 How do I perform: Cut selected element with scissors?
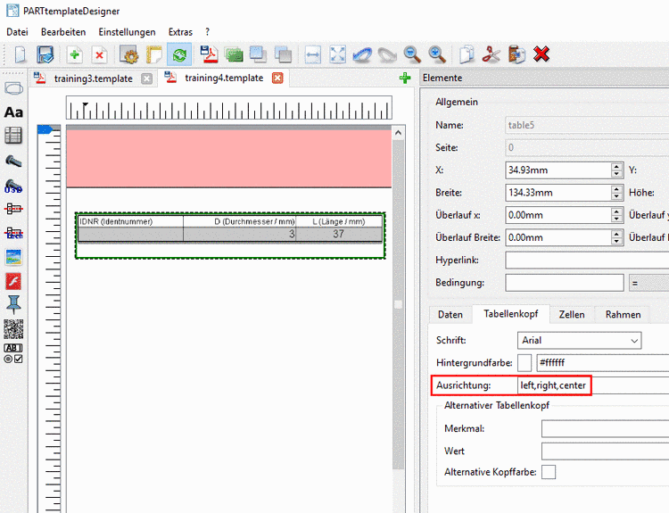tap(491, 54)
